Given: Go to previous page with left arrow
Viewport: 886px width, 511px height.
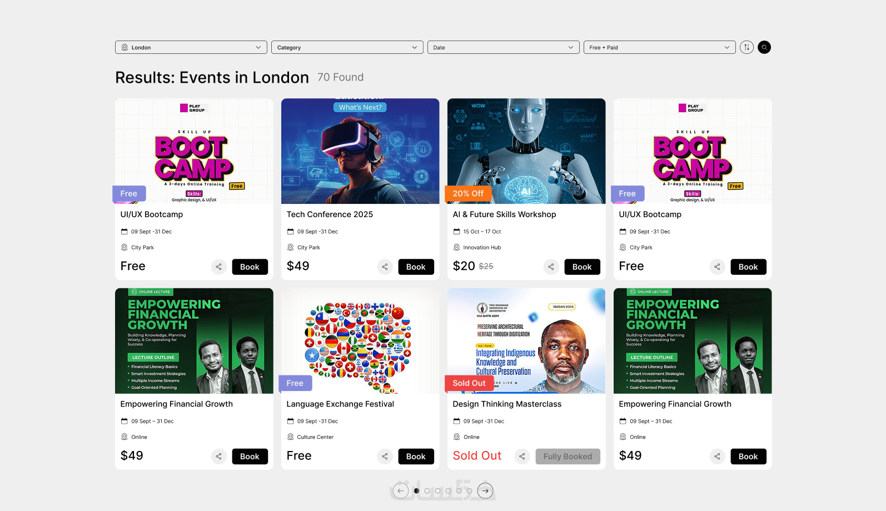Looking at the screenshot, I should pyautogui.click(x=400, y=491).
